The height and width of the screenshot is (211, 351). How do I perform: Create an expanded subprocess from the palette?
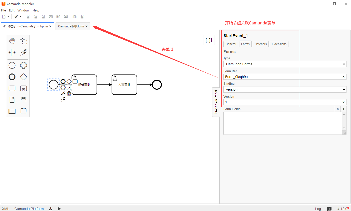24,88
